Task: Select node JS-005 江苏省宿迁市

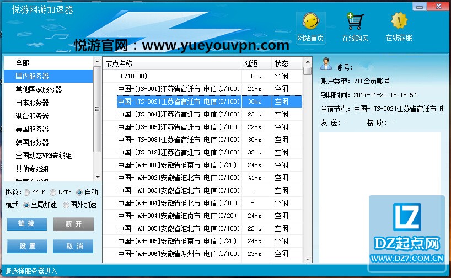Action: tap(202, 127)
